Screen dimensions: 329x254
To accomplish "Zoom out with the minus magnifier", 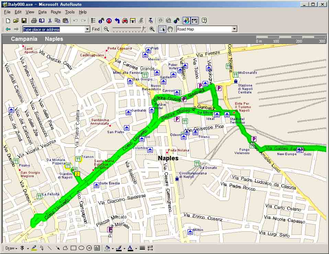I will tap(106, 29).
